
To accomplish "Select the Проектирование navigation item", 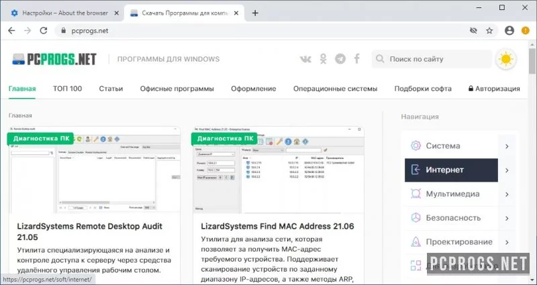I will click(451, 242).
